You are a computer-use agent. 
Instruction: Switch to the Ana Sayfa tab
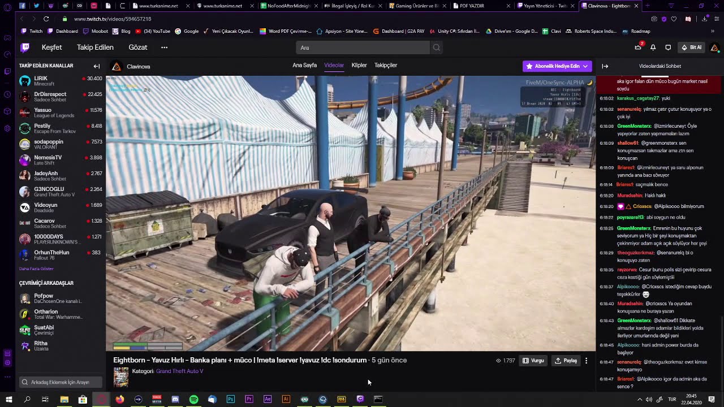coord(304,65)
